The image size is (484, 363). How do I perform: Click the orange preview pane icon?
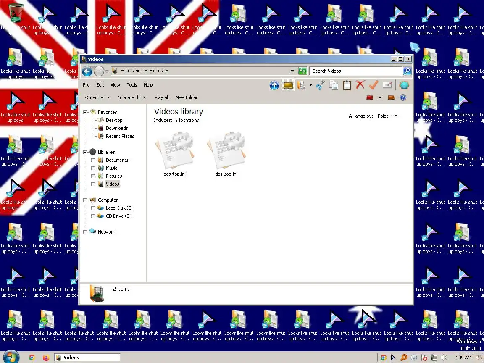(x=391, y=97)
